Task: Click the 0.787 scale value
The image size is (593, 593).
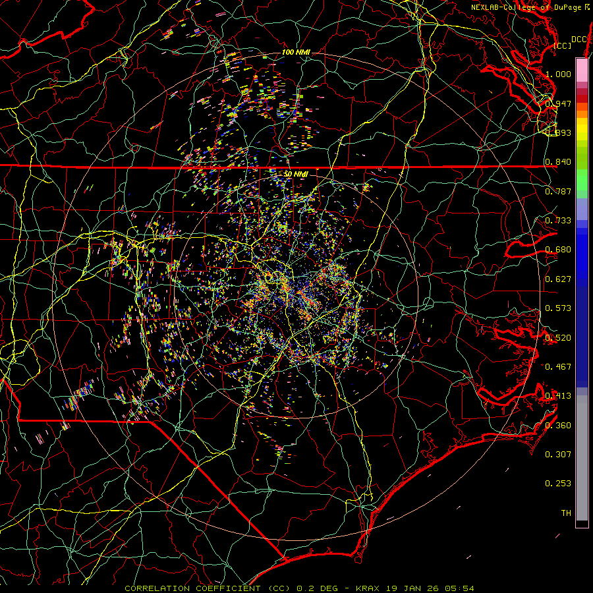Action: [558, 191]
